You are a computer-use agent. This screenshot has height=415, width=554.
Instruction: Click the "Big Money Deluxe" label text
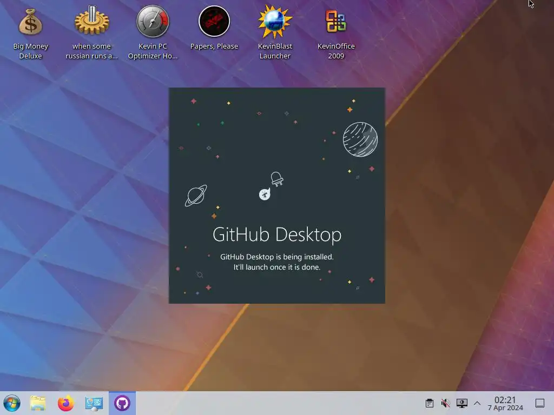click(x=30, y=51)
